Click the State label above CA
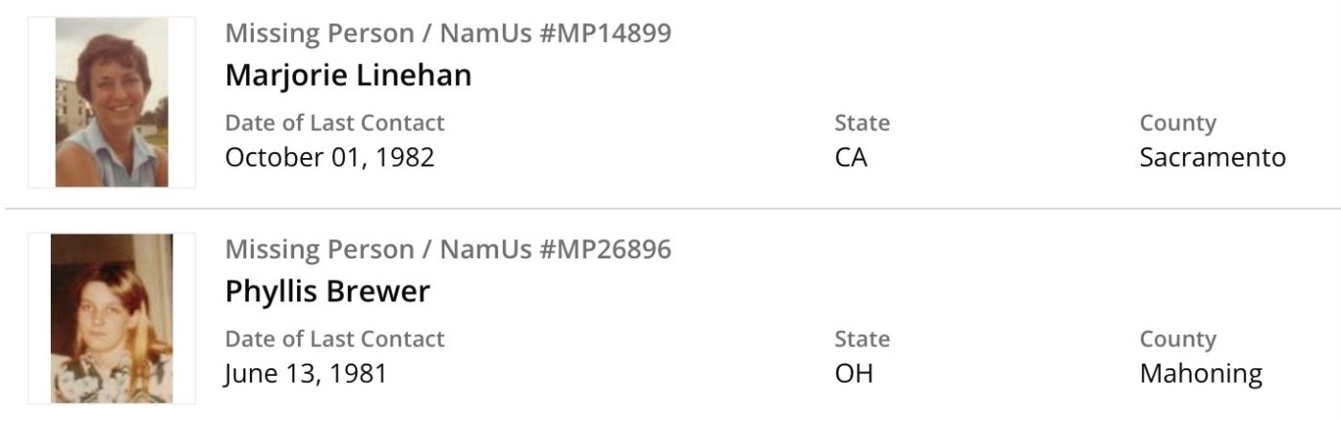The image size is (1341, 421). (x=862, y=123)
